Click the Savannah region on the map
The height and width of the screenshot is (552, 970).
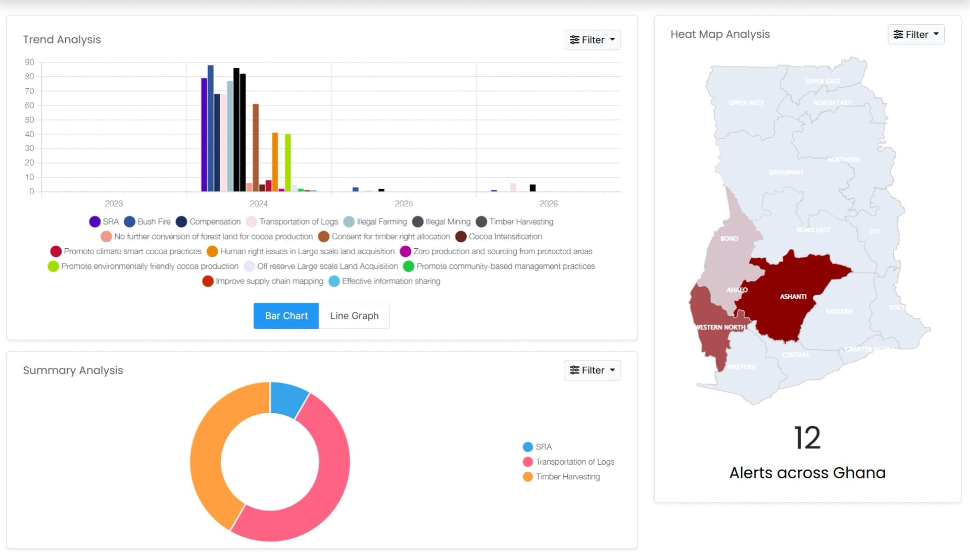(786, 172)
